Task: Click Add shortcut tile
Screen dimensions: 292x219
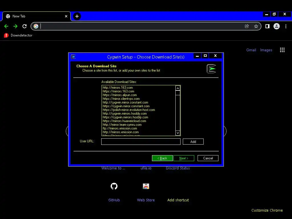Action: (x=178, y=200)
